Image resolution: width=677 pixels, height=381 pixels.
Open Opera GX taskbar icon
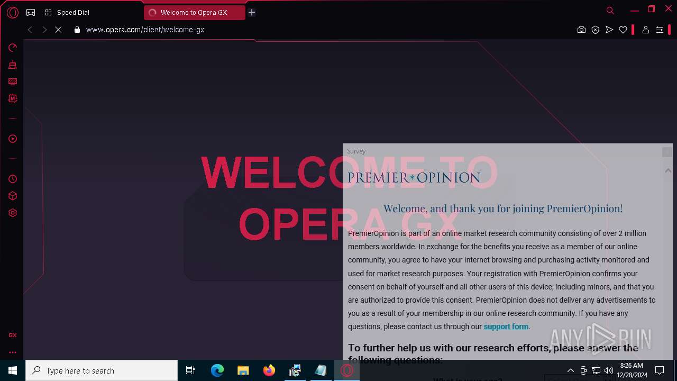(347, 370)
